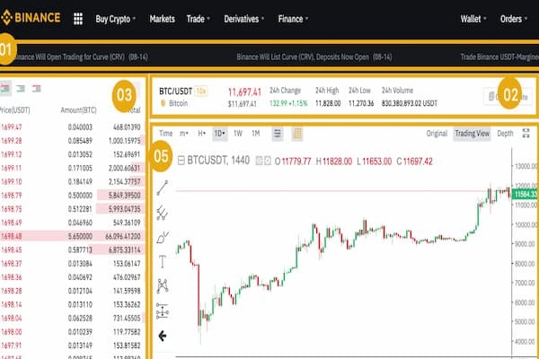The height and width of the screenshot is (359, 539).
Task: Click the Amount(BTC) column header
Action: click(x=78, y=110)
